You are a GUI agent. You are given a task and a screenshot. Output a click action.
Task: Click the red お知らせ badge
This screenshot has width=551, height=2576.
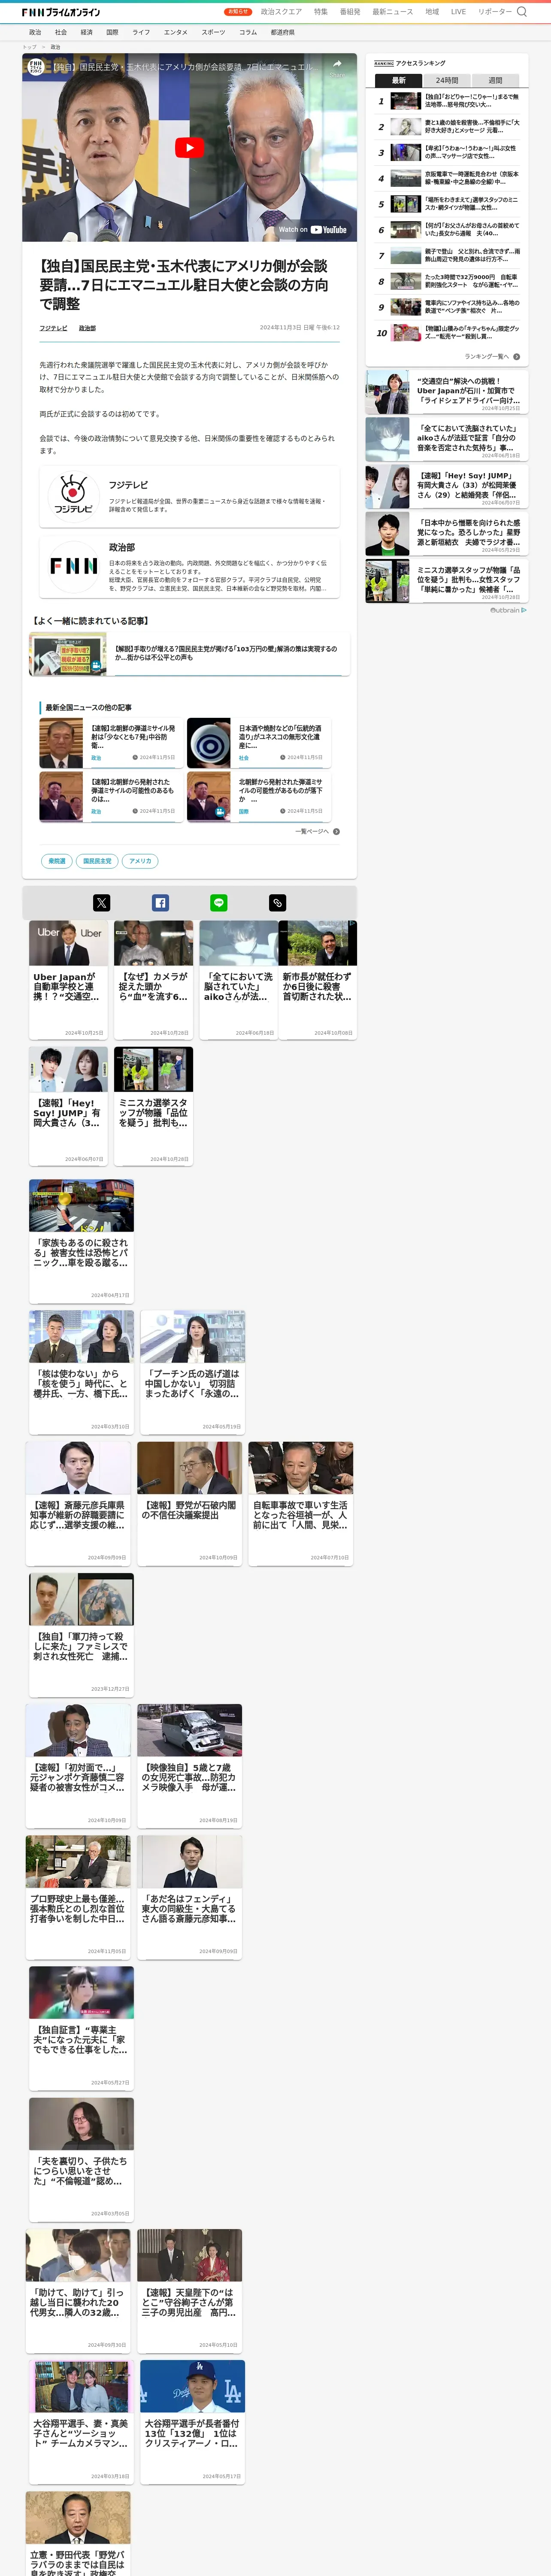(x=238, y=12)
